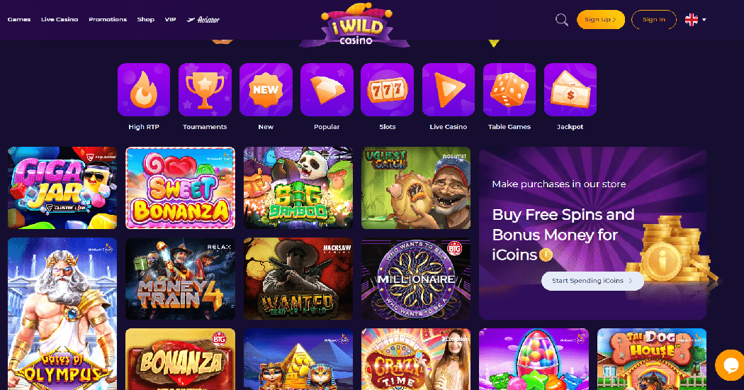Open the Slots 777 icon
Screen dimensions: 744x390
pyautogui.click(x=387, y=90)
